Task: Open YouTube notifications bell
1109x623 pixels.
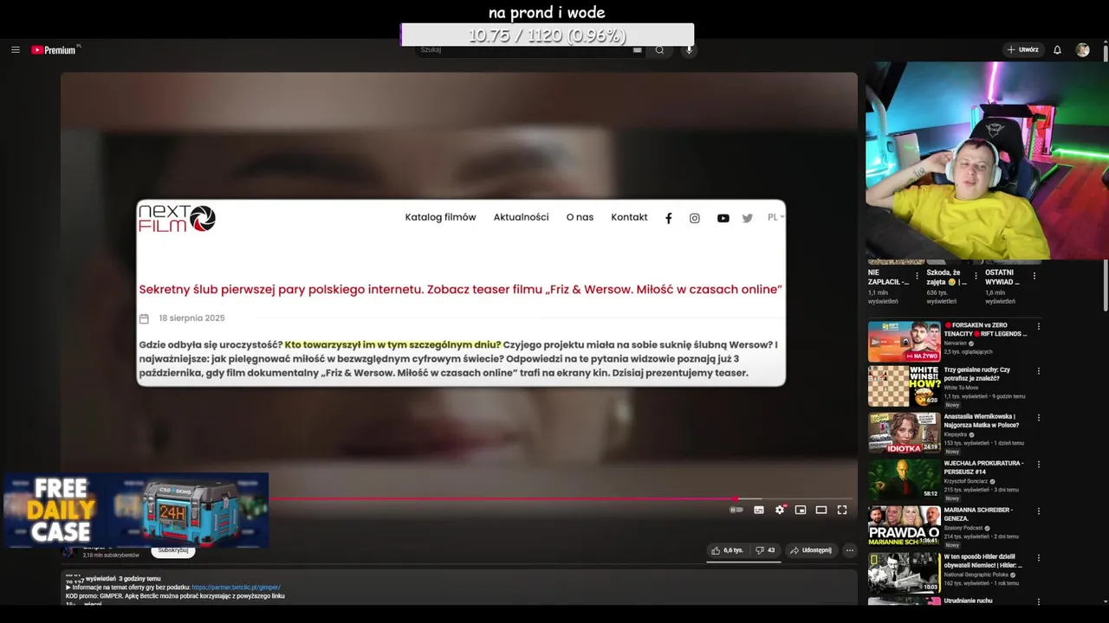Action: click(x=1057, y=50)
